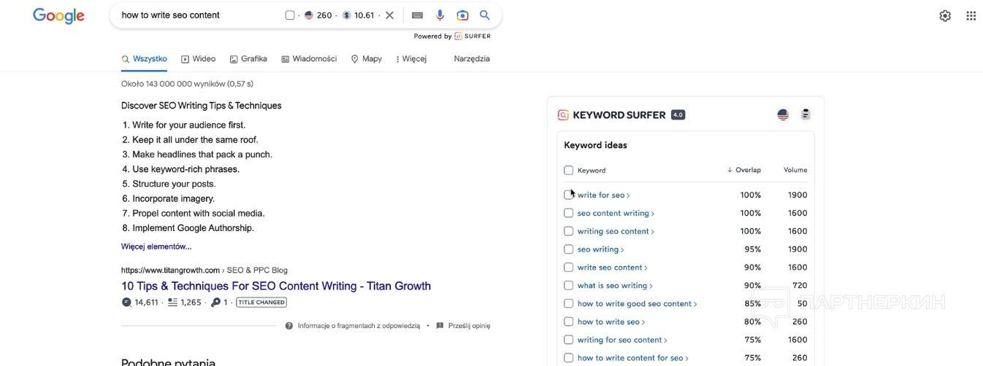The image size is (983, 366).
Task: Open the Narzędzia search tools options
Action: (x=472, y=59)
